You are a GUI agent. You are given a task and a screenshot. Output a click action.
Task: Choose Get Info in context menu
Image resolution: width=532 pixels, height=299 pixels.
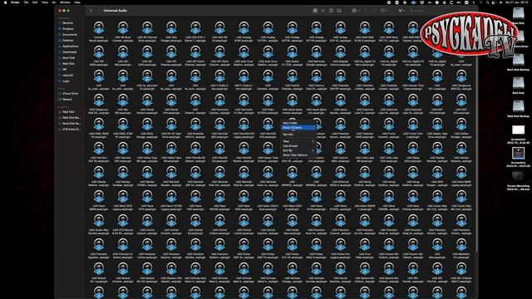(x=298, y=135)
